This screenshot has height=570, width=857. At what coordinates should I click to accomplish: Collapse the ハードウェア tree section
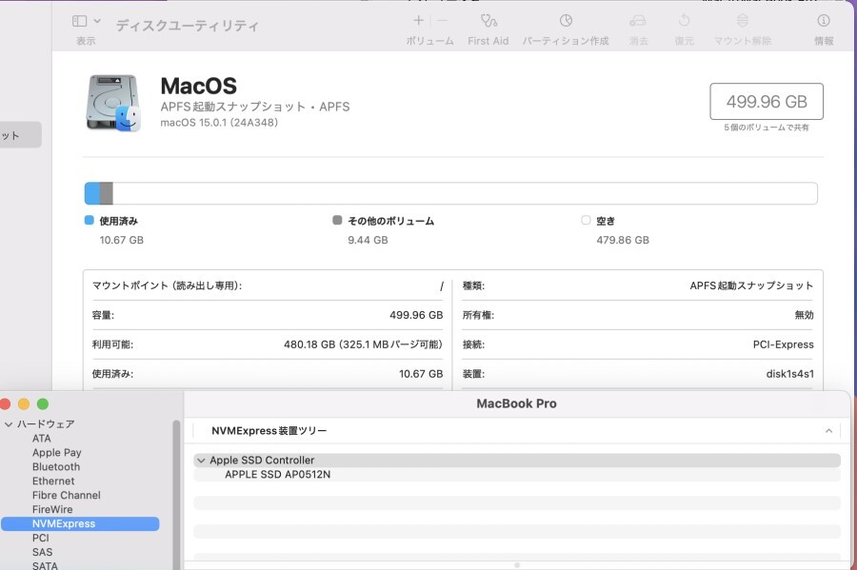pos(9,424)
